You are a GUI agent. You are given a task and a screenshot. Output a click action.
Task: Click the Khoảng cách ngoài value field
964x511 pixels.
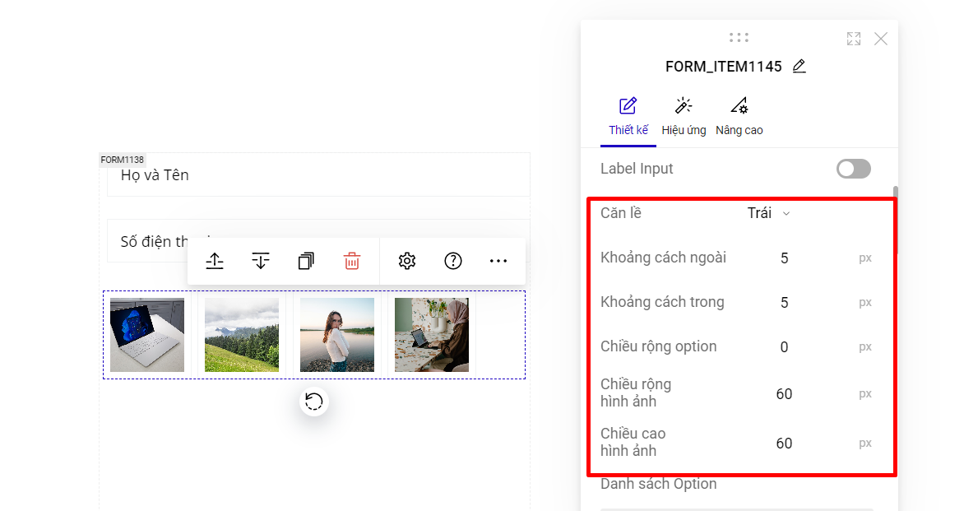(784, 258)
